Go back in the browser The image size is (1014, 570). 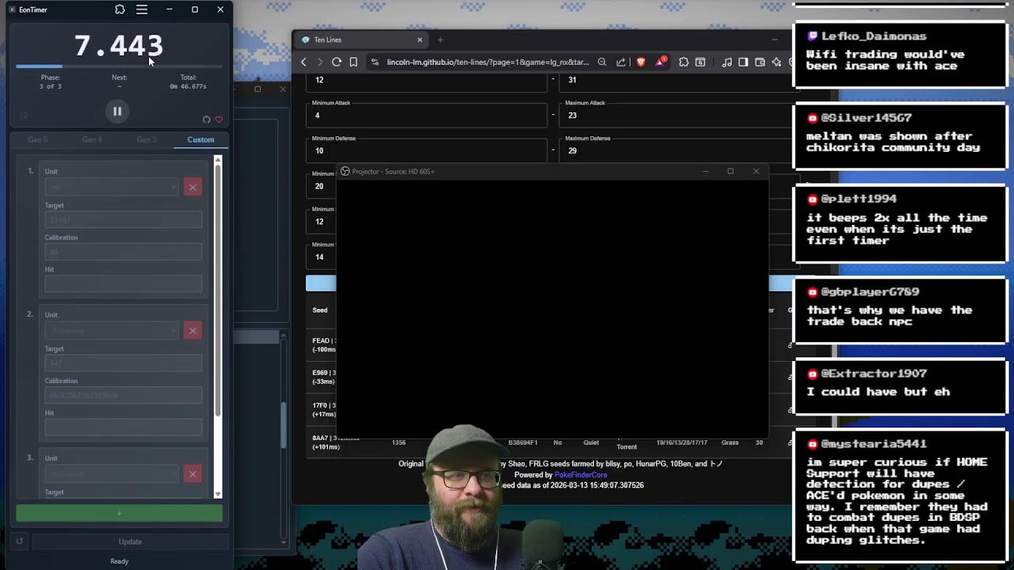(303, 62)
